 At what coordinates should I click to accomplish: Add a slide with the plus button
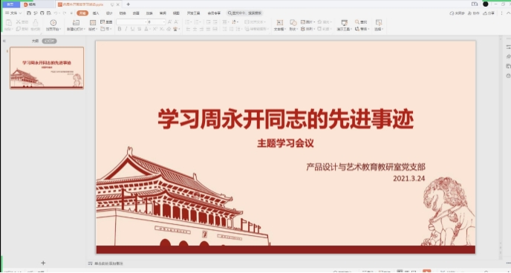43,263
